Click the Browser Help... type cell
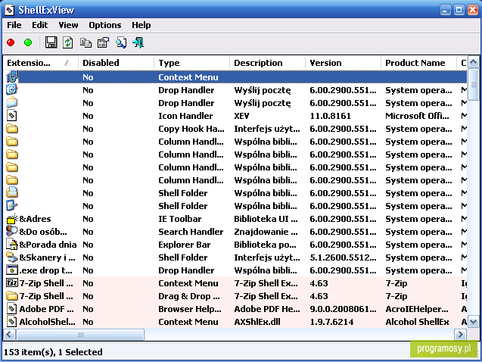Screen dimensions: 482x362 pyautogui.click(x=190, y=309)
